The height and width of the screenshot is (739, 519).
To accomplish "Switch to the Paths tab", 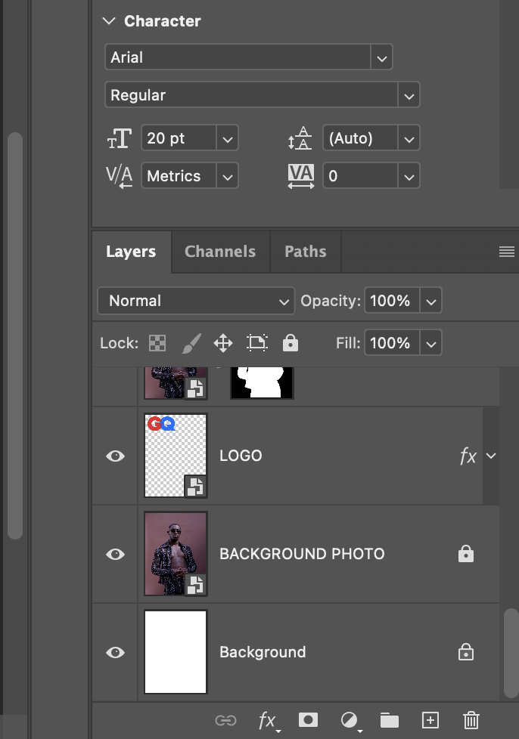I will [305, 252].
